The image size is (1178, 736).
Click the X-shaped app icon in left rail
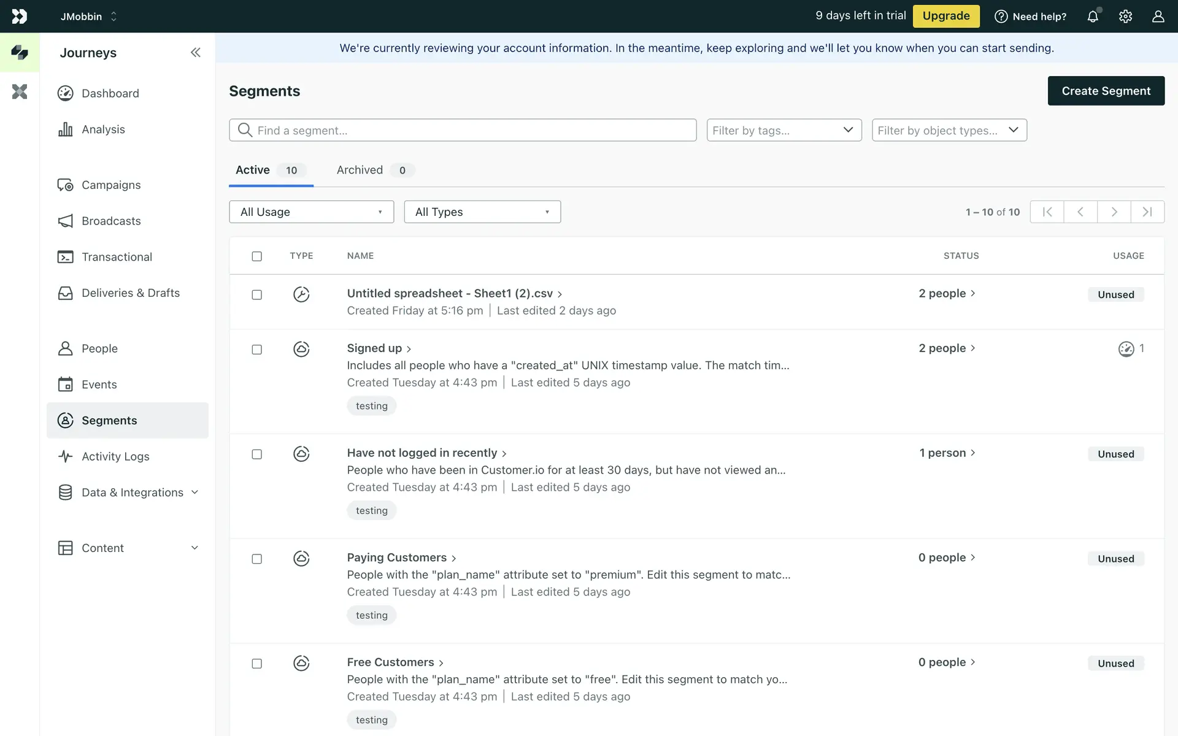point(20,92)
